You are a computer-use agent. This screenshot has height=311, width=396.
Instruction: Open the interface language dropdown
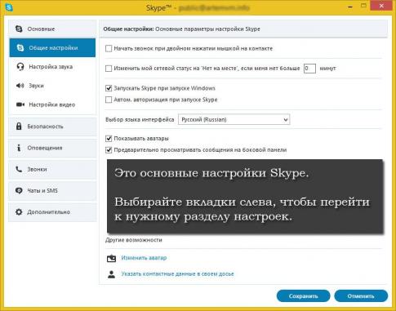click(x=234, y=119)
